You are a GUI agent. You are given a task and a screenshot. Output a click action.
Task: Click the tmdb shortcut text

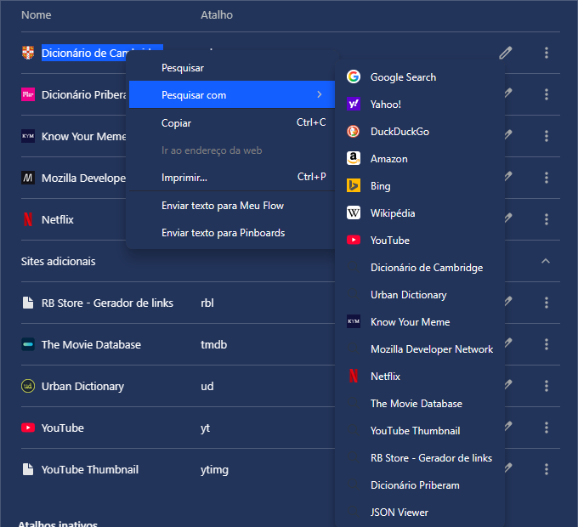214,344
